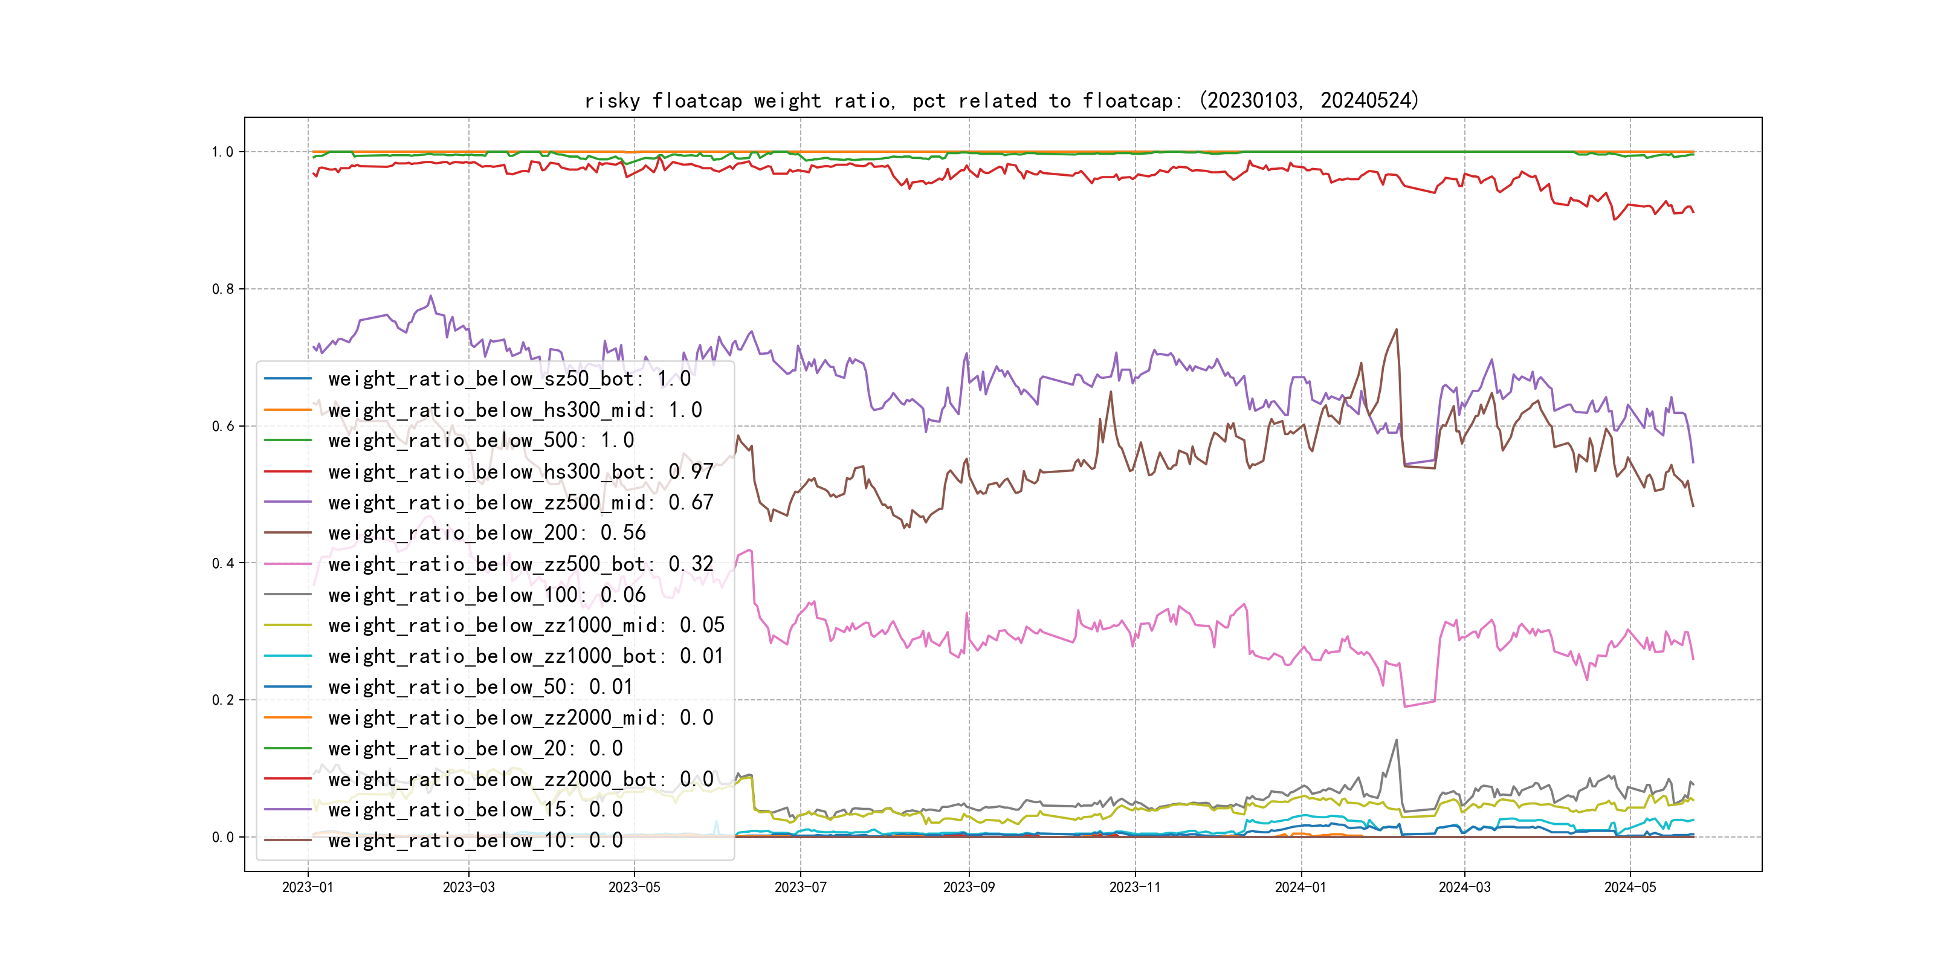Click the pink swatch for zz500_bot
This screenshot has width=1958, height=979.
[x=287, y=564]
